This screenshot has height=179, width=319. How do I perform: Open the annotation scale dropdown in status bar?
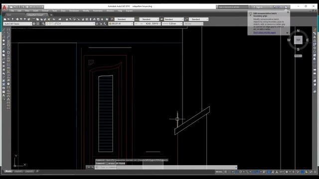point(282,172)
